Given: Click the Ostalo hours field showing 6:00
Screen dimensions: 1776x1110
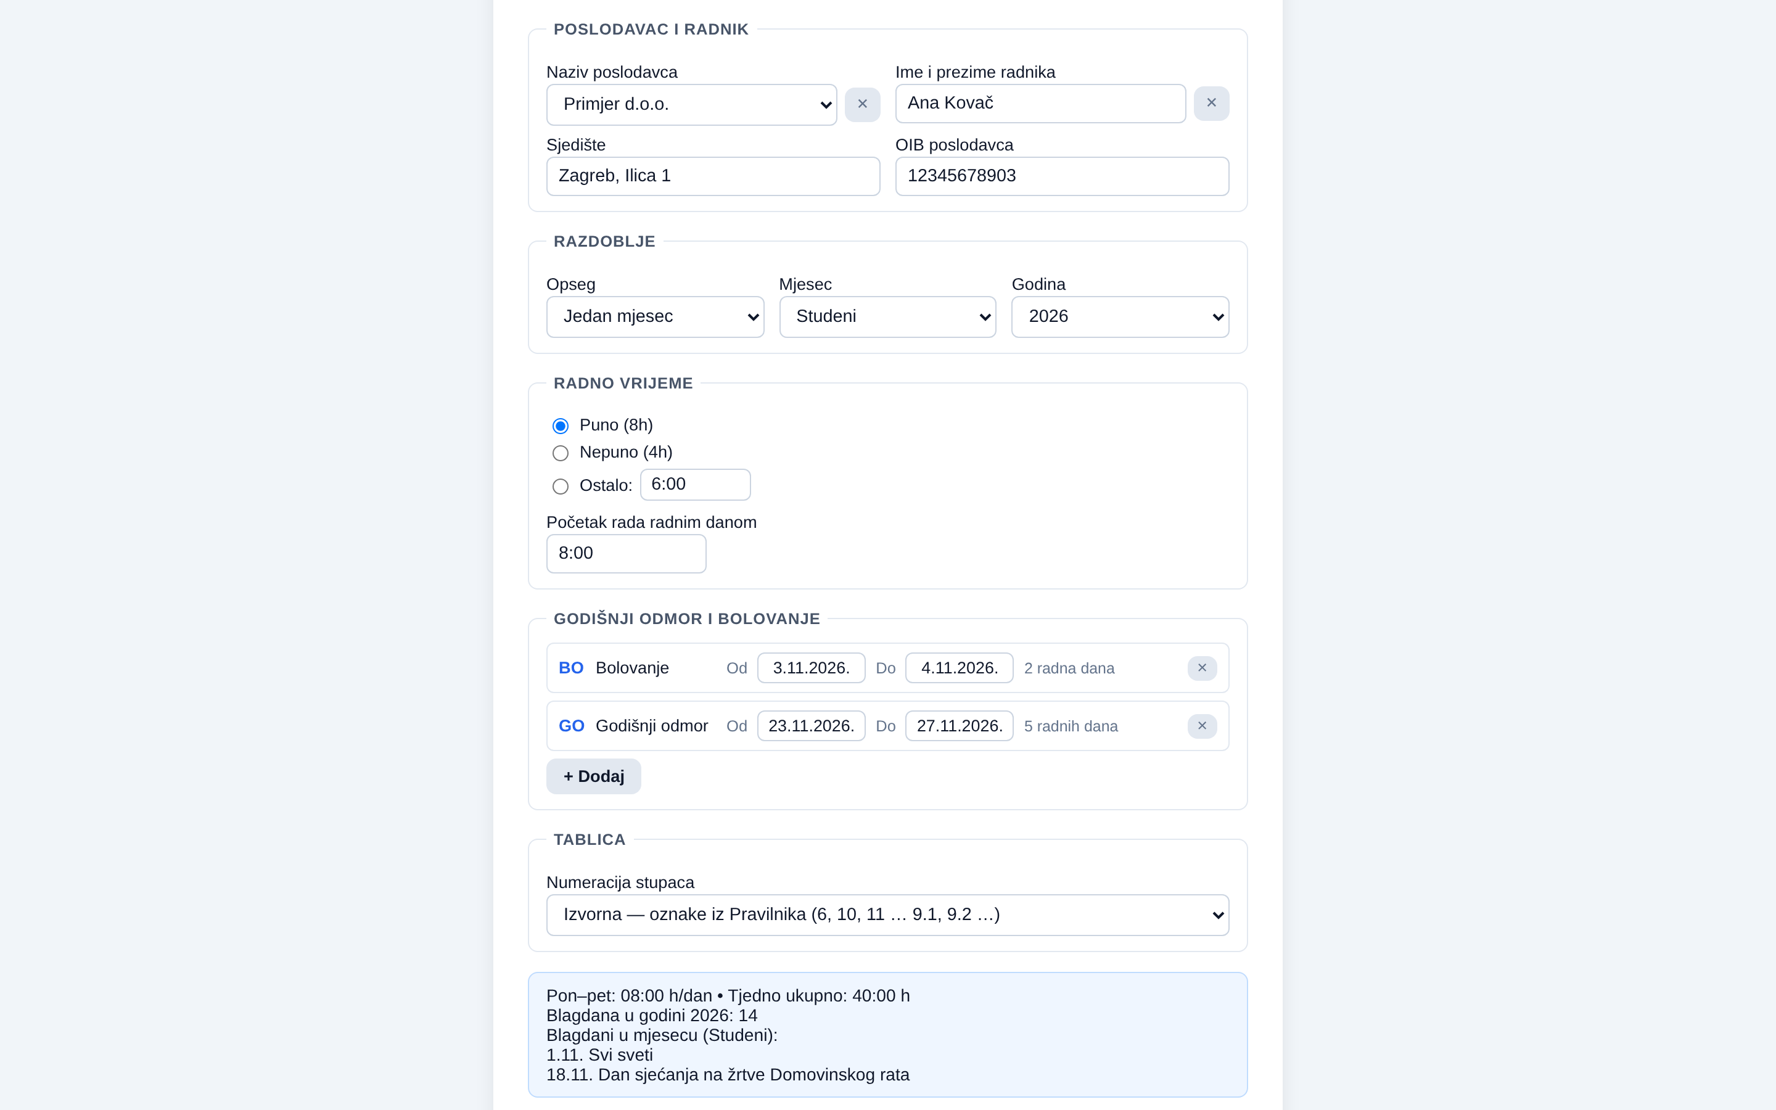Looking at the screenshot, I should point(695,485).
